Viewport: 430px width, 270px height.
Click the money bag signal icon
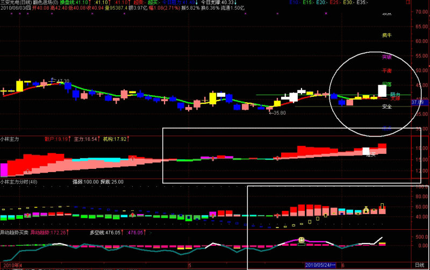[x=366, y=210]
